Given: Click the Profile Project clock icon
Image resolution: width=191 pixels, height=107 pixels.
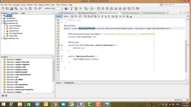Looking at the screenshot, I should point(92,9).
